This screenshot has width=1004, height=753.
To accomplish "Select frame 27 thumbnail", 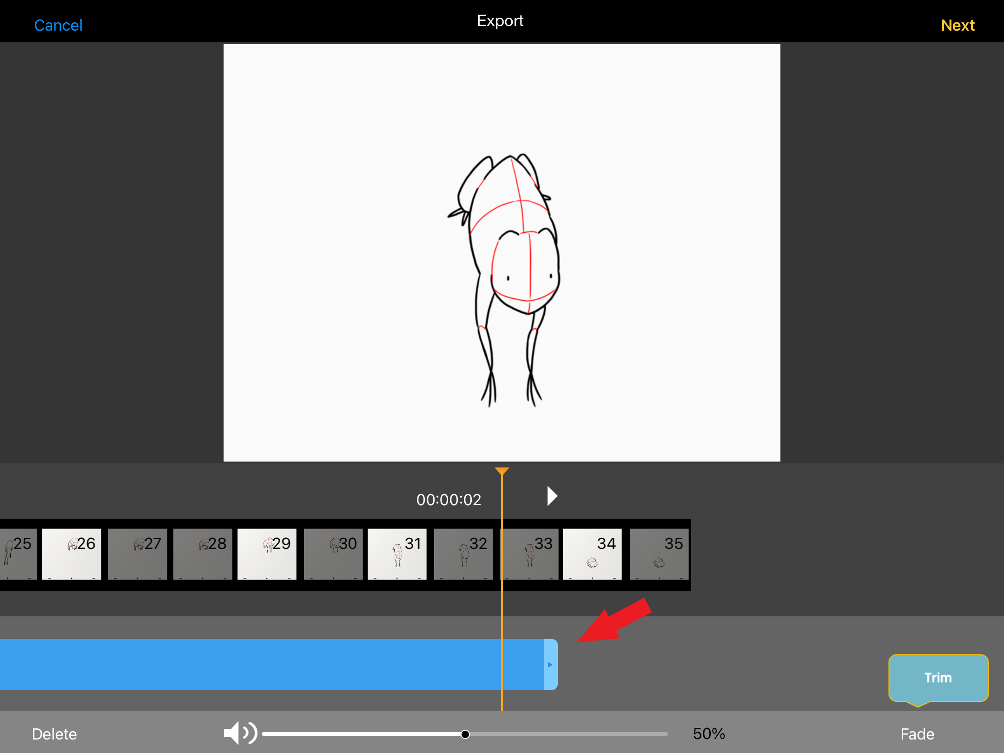I will (138, 554).
